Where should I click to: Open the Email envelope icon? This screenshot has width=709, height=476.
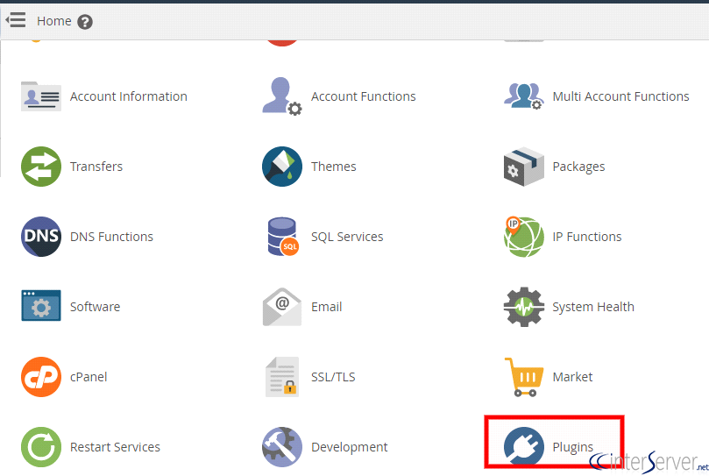282,307
